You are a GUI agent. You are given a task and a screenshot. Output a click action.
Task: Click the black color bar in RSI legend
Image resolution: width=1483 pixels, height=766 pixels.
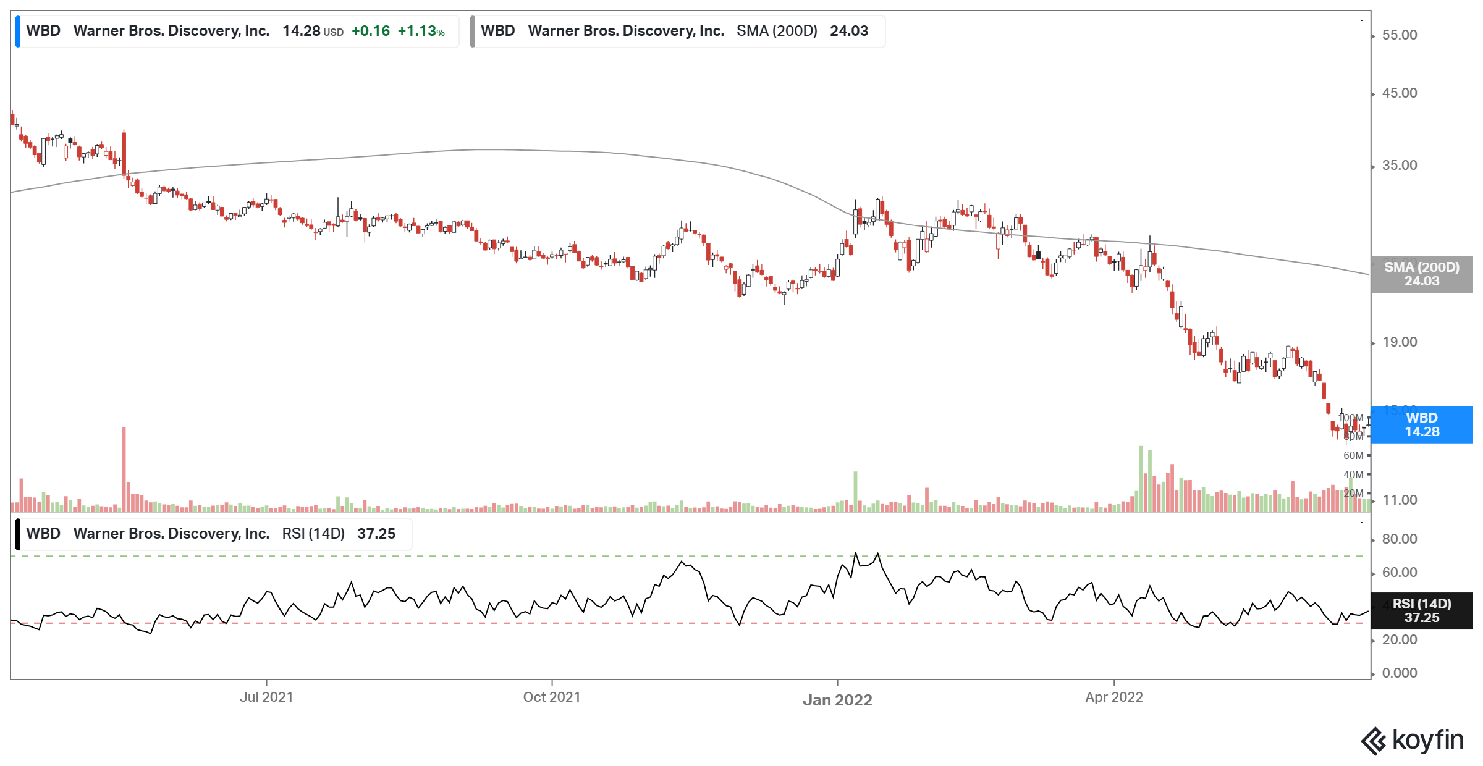(17, 534)
